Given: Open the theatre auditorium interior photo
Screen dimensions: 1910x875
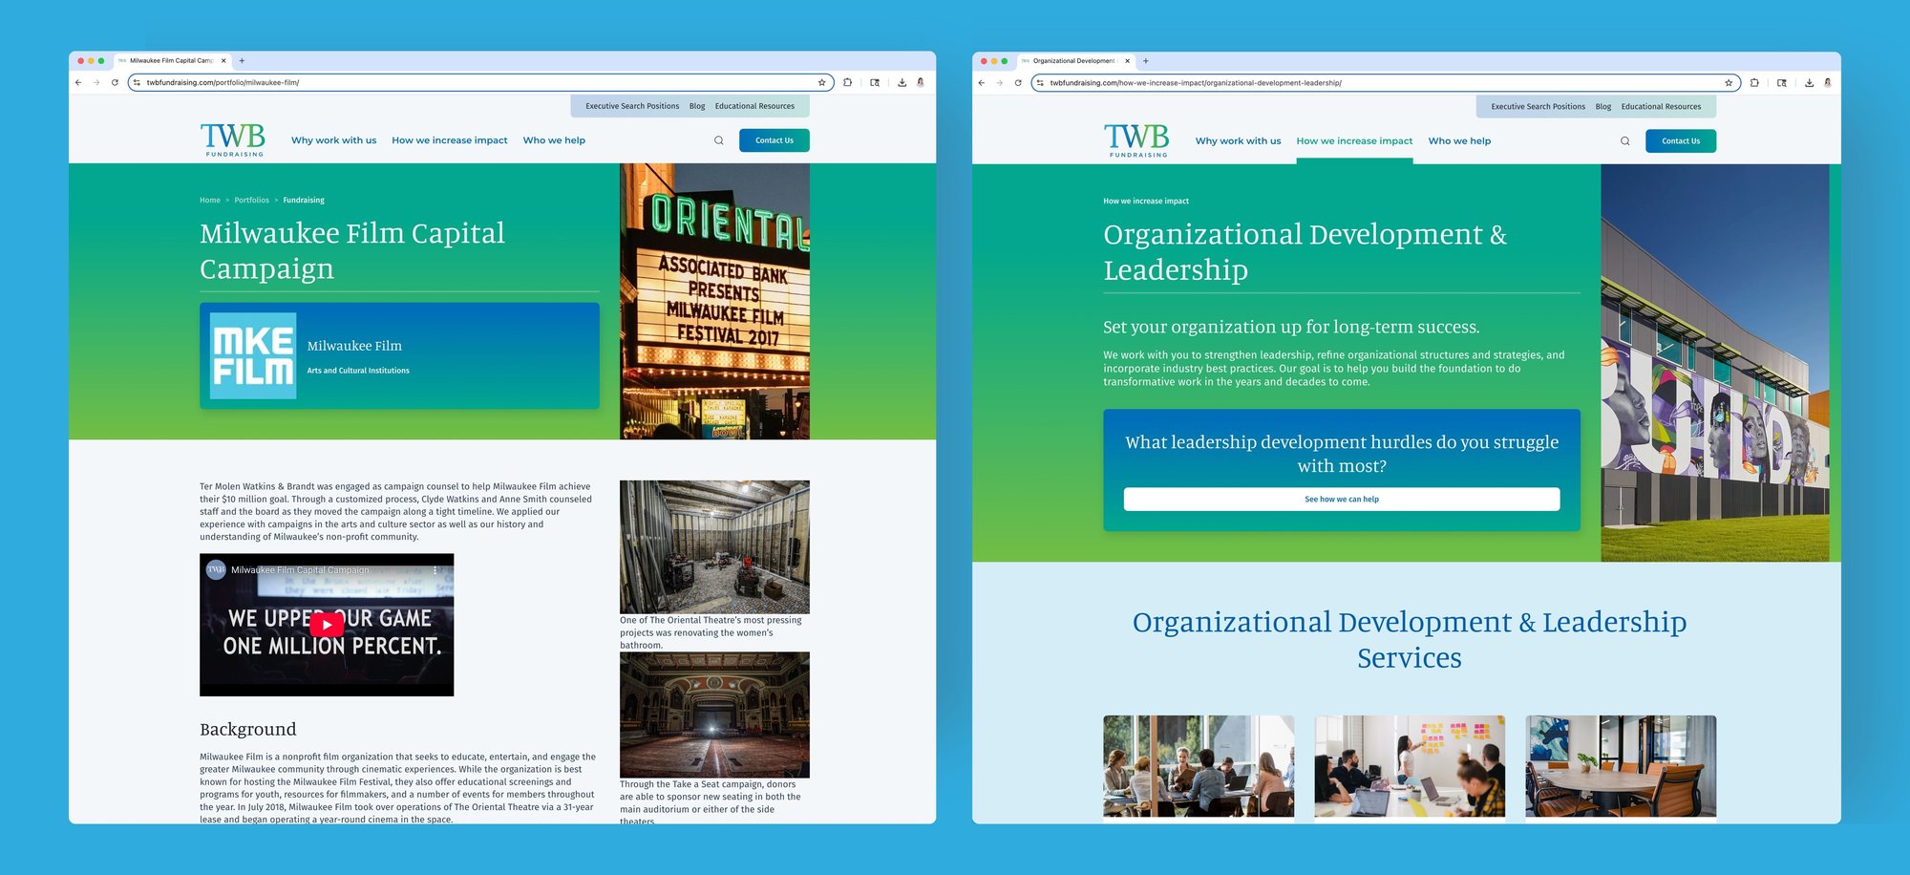Looking at the screenshot, I should pyautogui.click(x=714, y=715).
